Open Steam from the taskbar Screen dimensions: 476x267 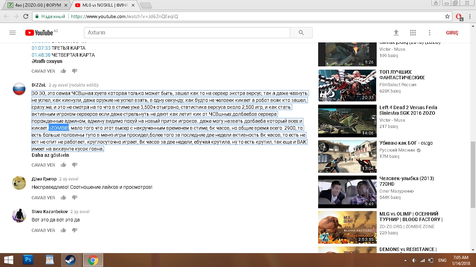point(70,260)
